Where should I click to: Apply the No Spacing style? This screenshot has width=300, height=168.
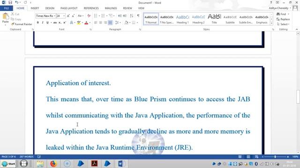167,19
